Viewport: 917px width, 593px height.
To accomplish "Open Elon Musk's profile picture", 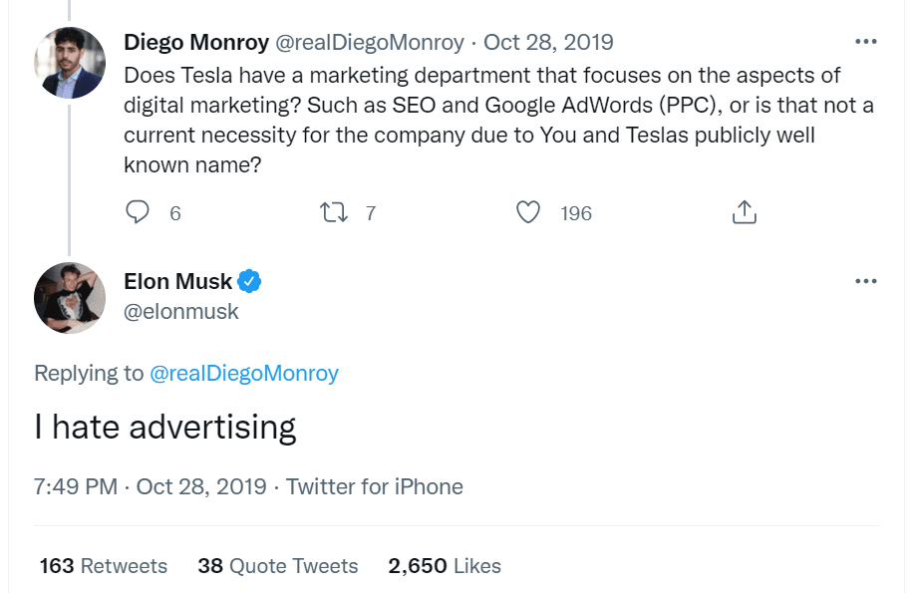I will tap(70, 297).
